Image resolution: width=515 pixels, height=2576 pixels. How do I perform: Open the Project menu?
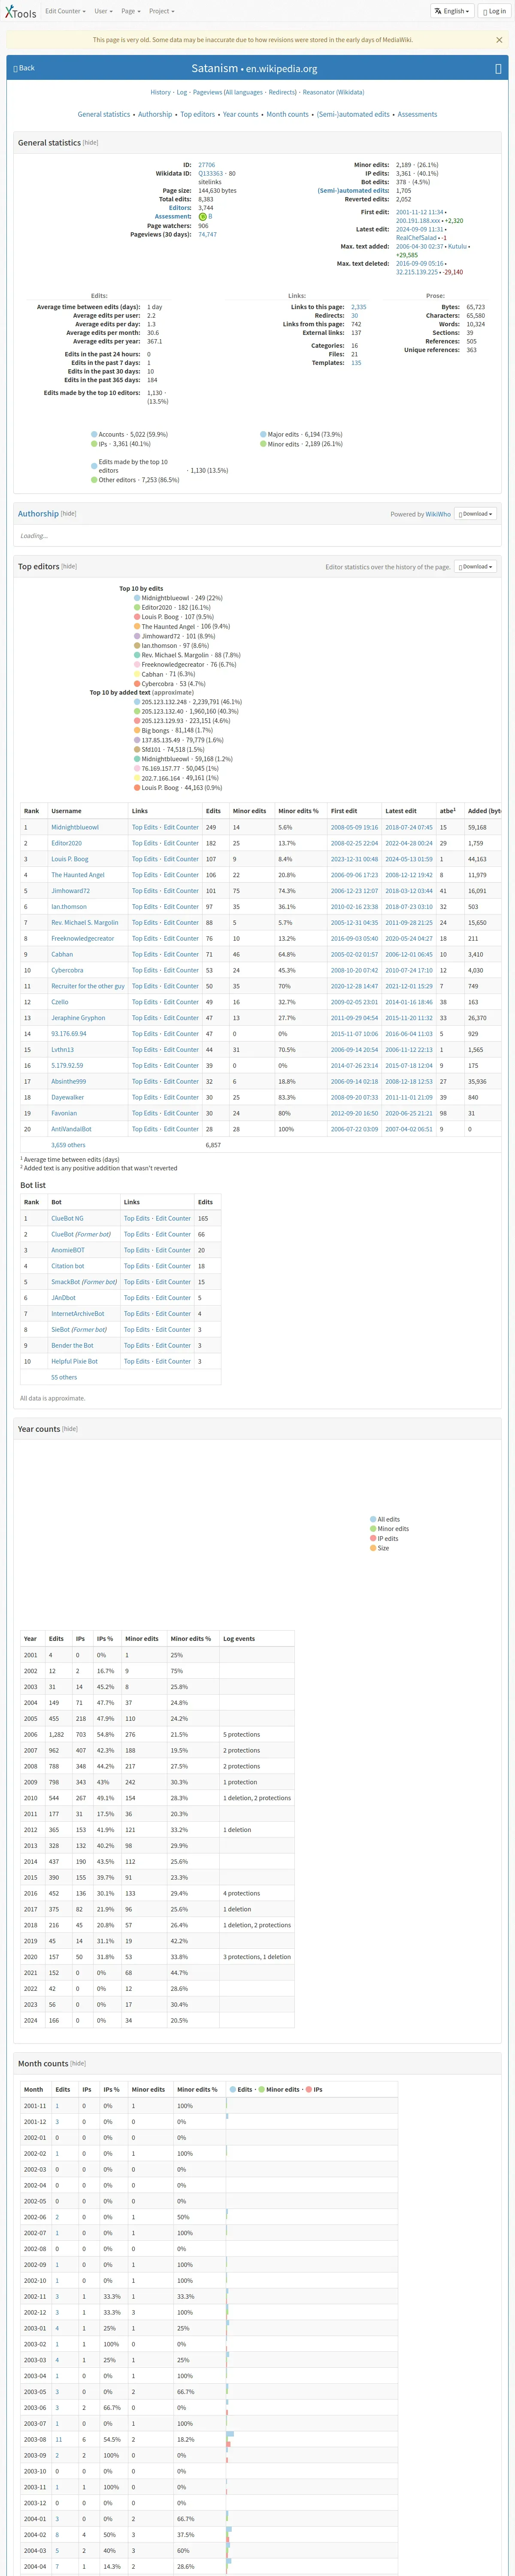point(161,11)
